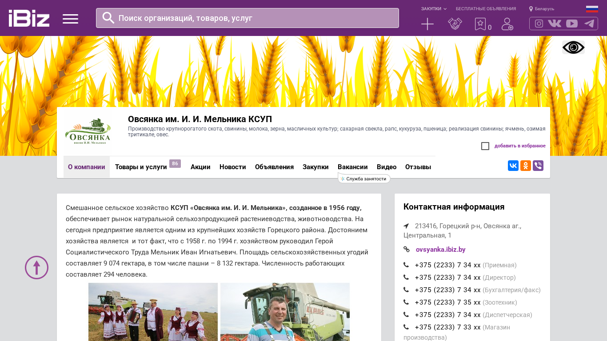Viewport: 607px width, 341px height.
Task: Click the Контактная информация heading
Action: point(454,207)
